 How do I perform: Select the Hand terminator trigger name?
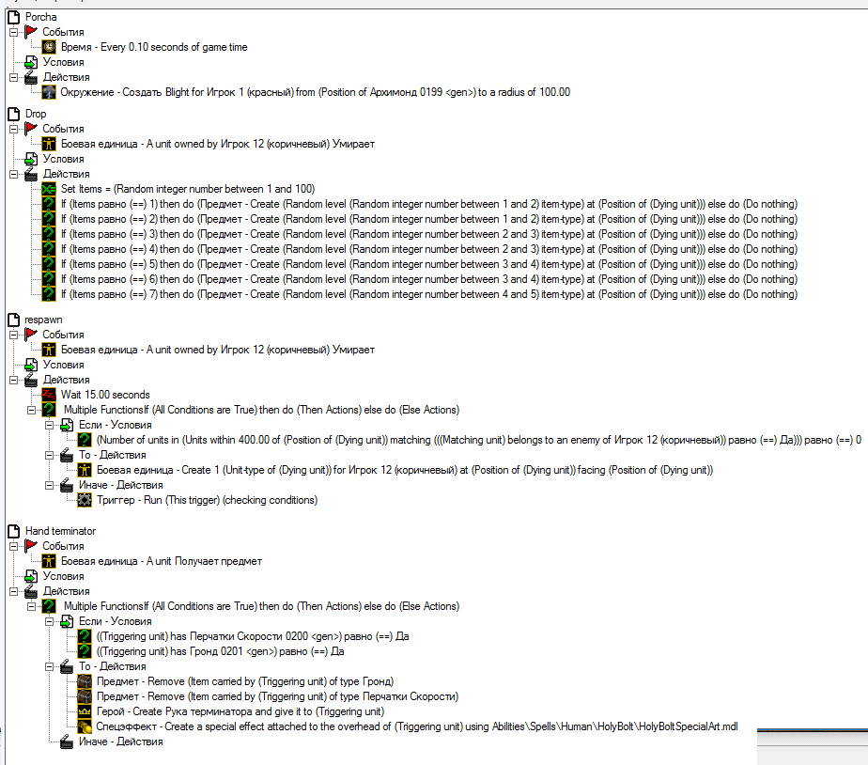click(x=60, y=531)
